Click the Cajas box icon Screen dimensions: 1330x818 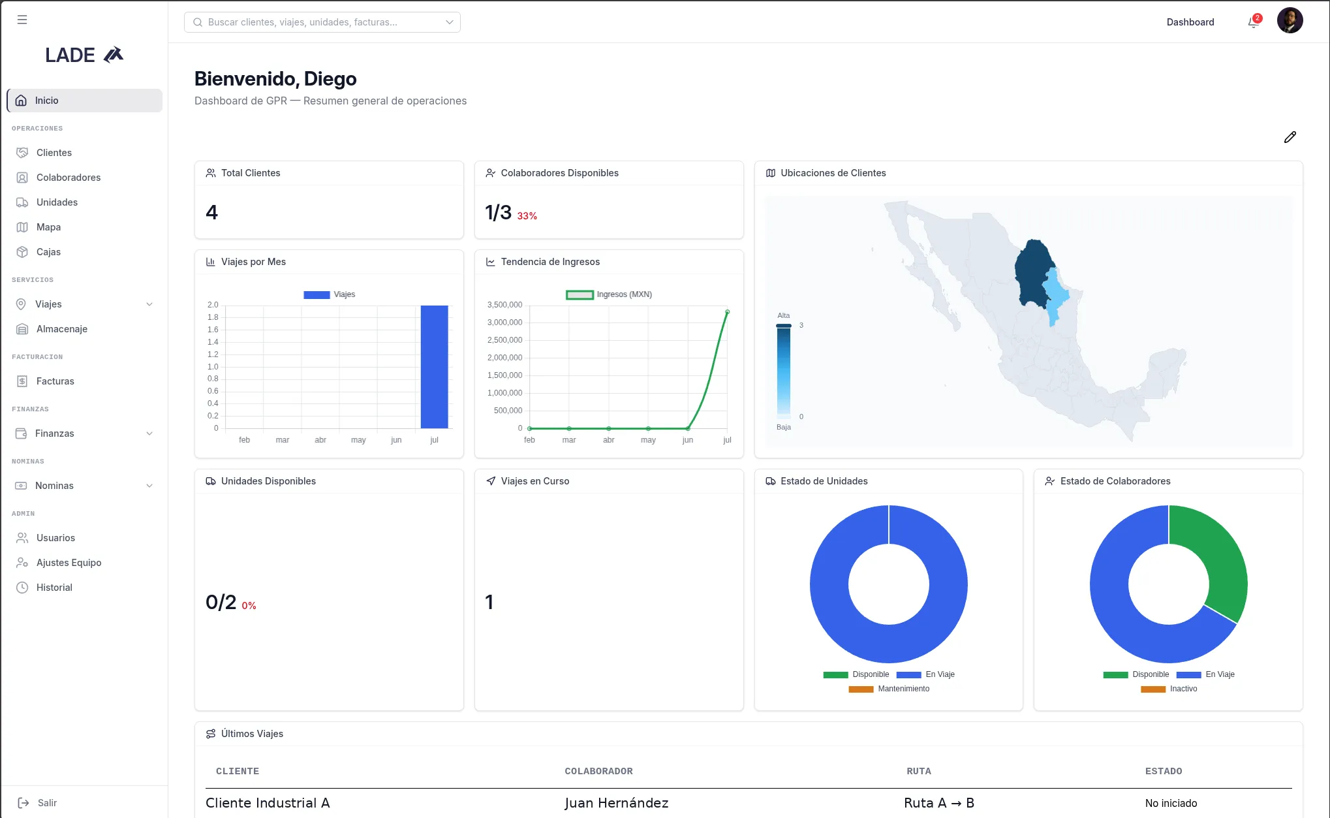click(x=22, y=252)
